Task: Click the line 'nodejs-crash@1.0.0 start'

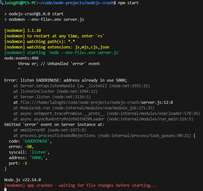Action: [x=36, y=14]
